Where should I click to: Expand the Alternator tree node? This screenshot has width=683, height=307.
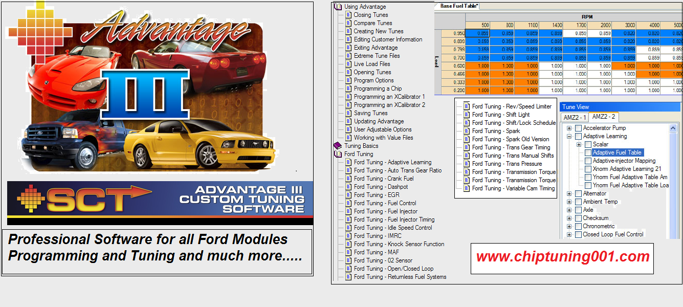pos(569,193)
